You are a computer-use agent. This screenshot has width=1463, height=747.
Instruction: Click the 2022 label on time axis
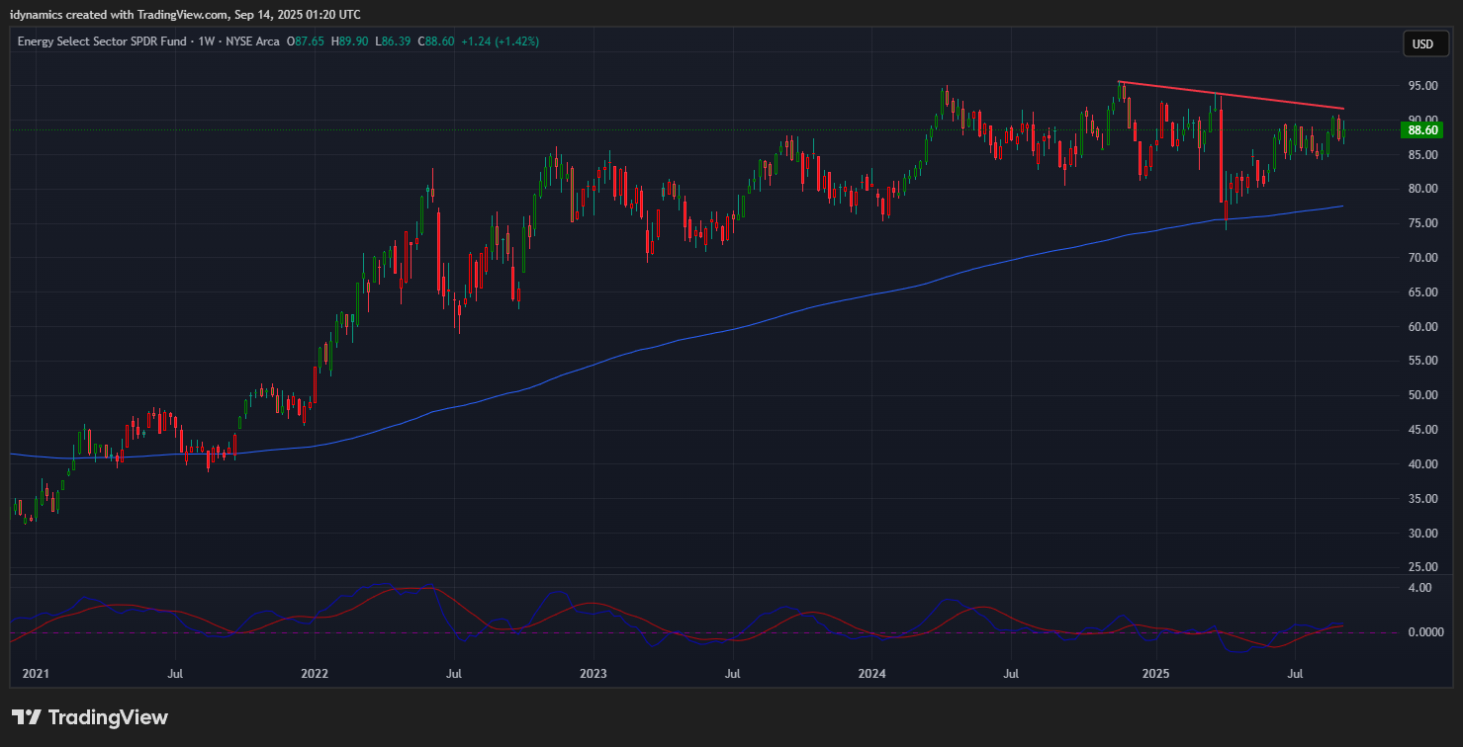click(315, 674)
